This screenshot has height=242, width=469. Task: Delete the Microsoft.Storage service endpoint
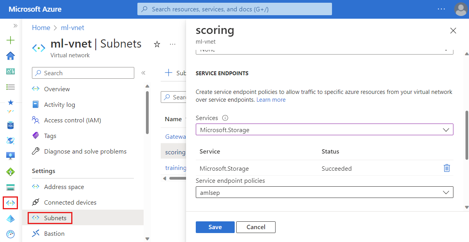pos(447,168)
